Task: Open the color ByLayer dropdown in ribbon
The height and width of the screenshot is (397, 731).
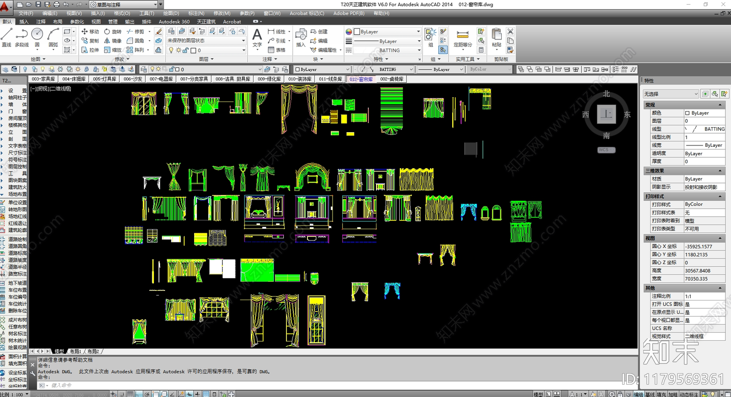Action: tap(387, 32)
